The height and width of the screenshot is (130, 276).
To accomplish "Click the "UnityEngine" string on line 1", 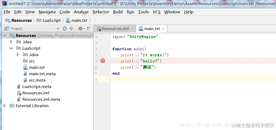I will [143, 37].
